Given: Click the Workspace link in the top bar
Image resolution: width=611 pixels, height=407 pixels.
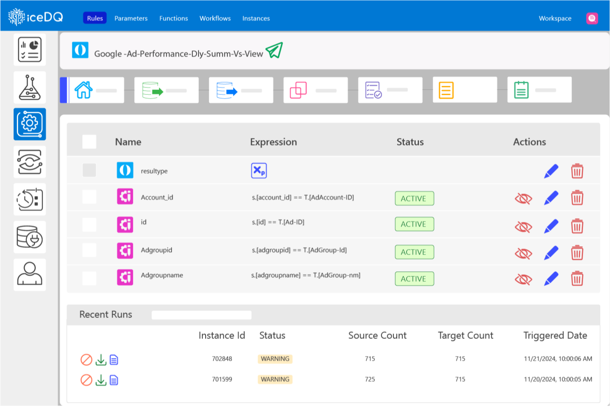Looking at the screenshot, I should click(x=555, y=18).
